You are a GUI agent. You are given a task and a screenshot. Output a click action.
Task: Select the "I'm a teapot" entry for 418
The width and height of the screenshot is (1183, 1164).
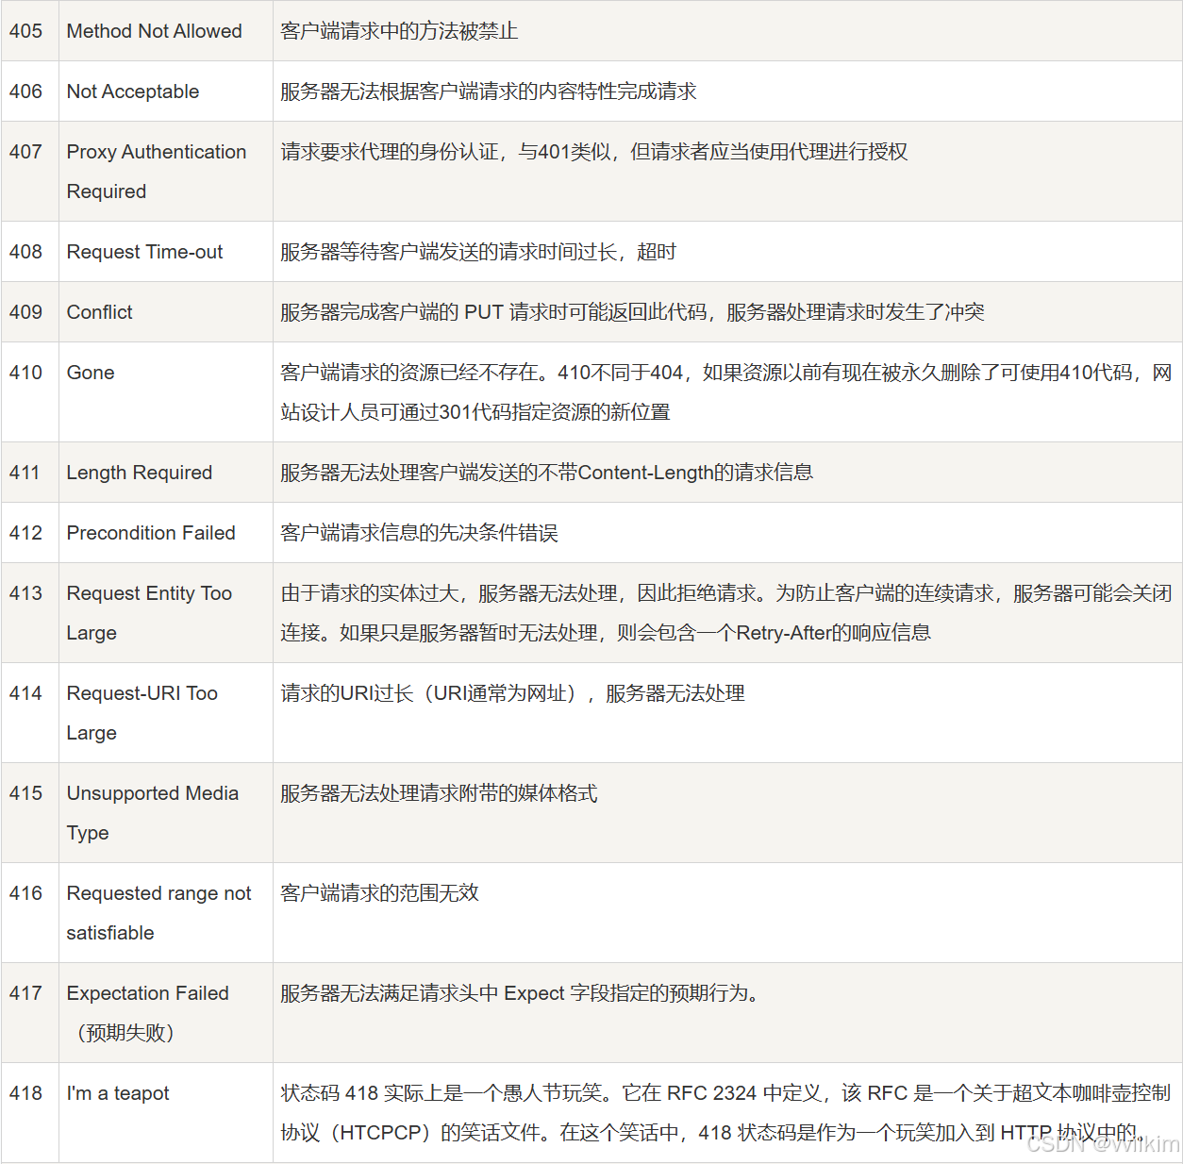point(116,1093)
